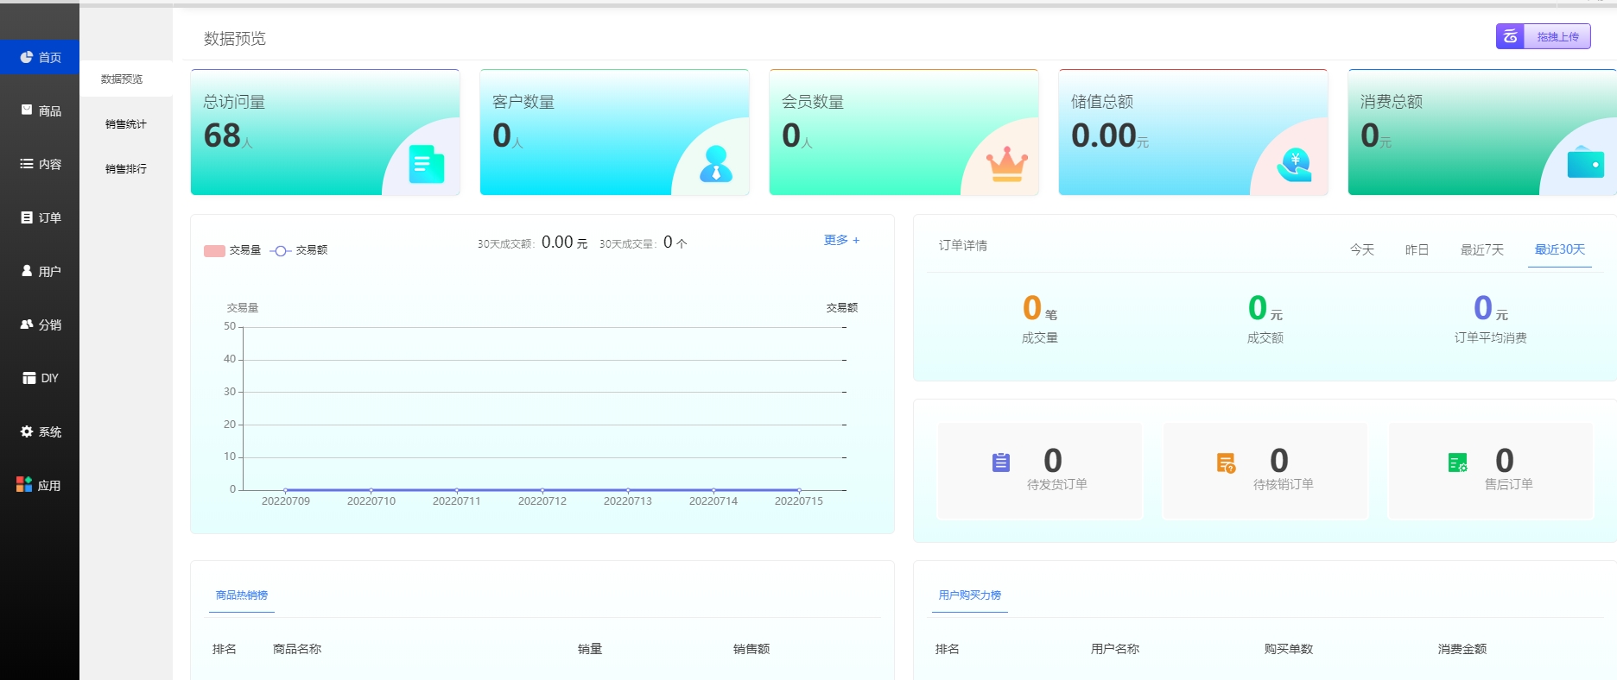Click the green icon for 售后订单
The width and height of the screenshot is (1617, 680).
1458,463
